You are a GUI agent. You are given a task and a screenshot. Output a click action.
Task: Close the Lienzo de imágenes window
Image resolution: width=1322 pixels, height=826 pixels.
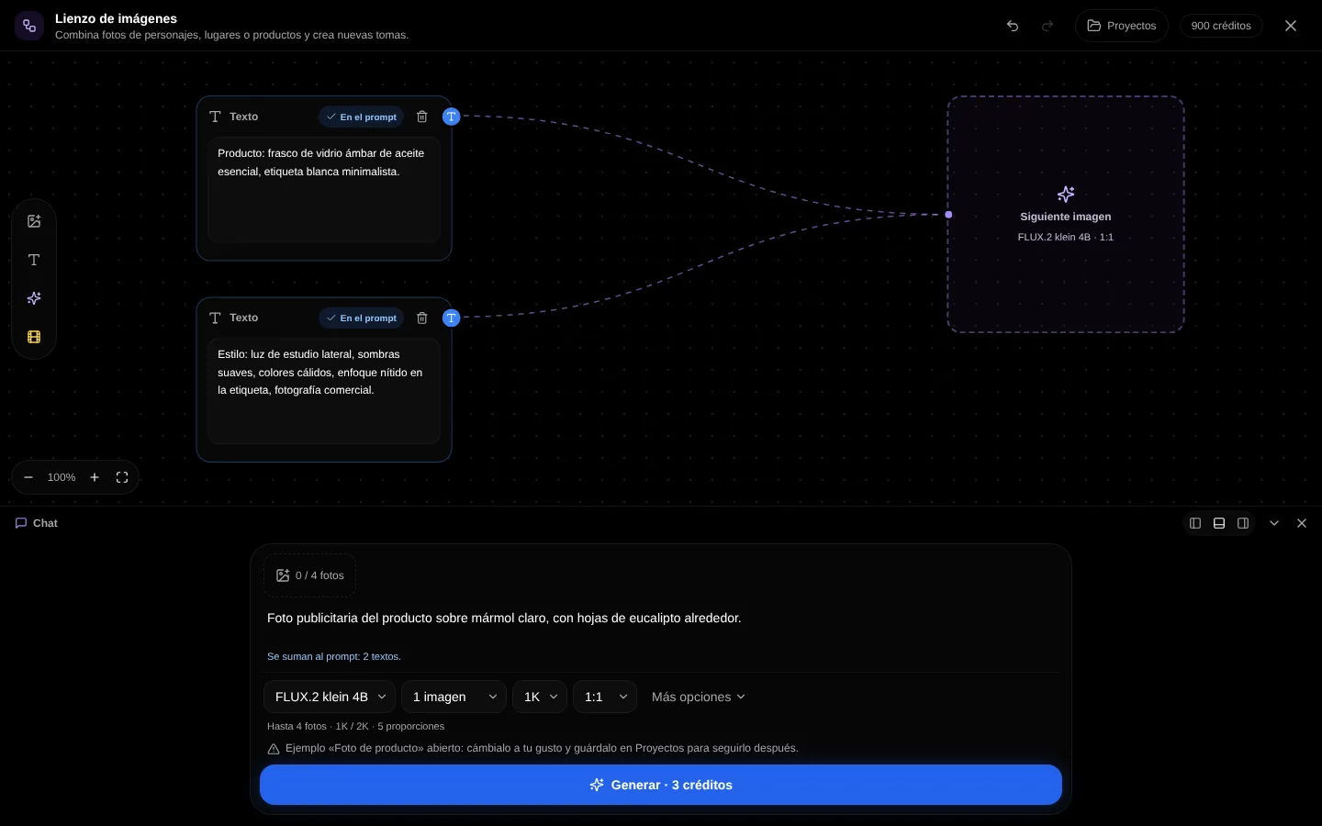click(1291, 26)
